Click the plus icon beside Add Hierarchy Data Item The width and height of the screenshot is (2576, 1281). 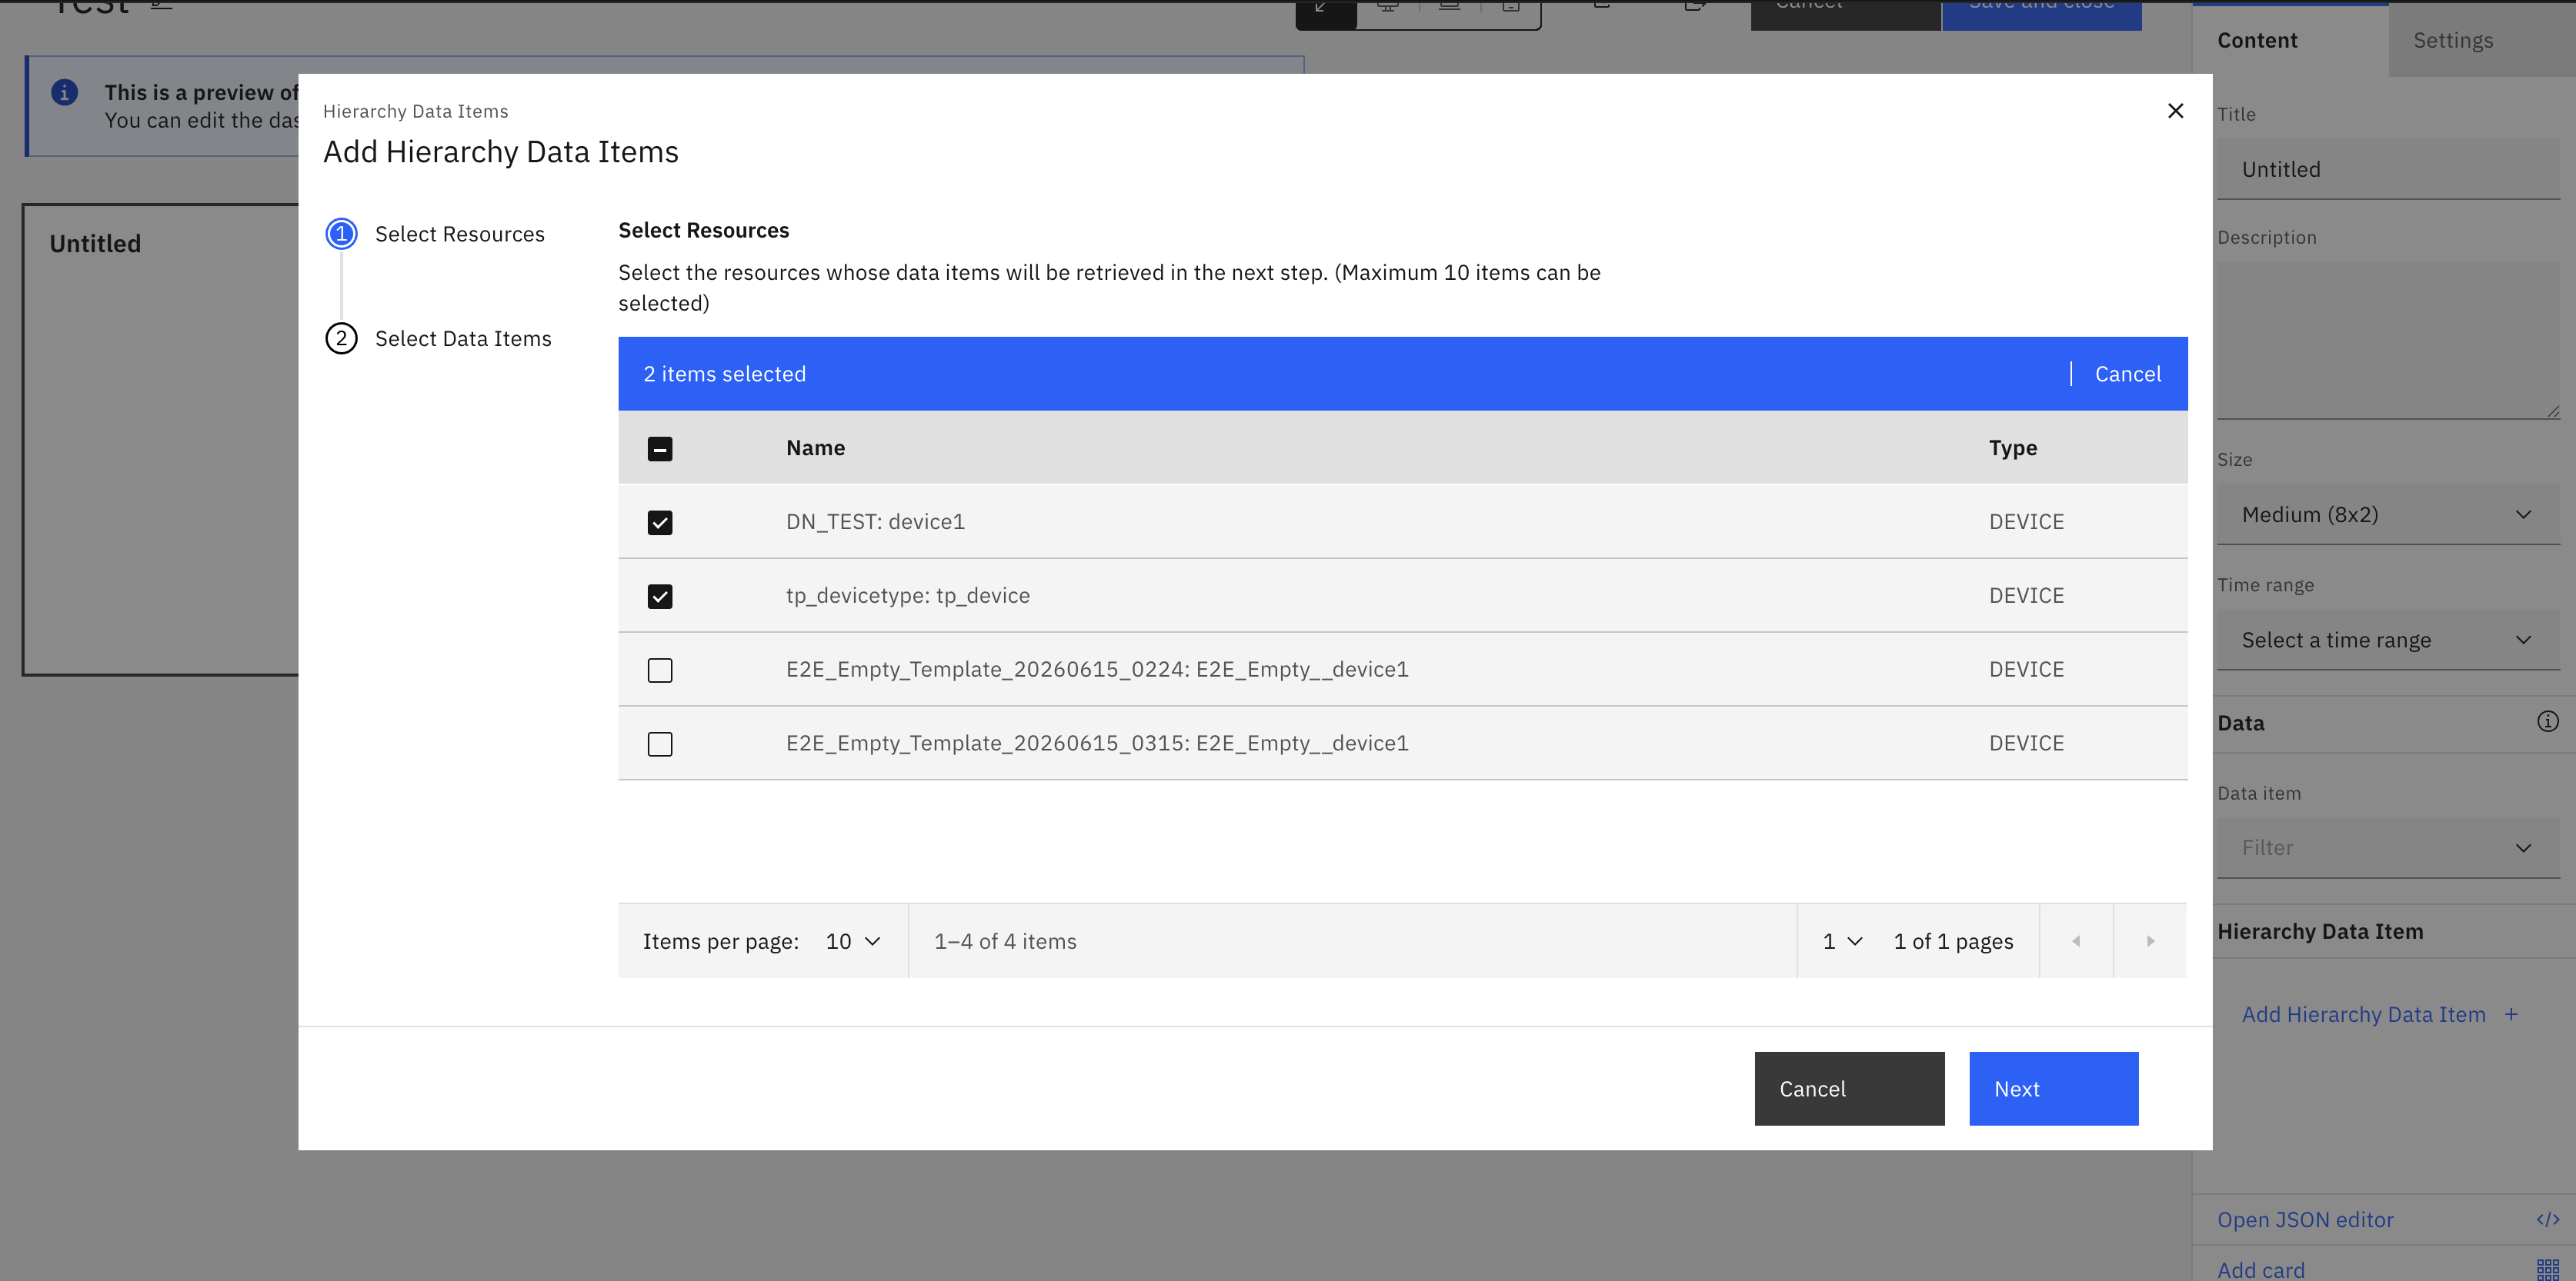click(x=2511, y=1014)
